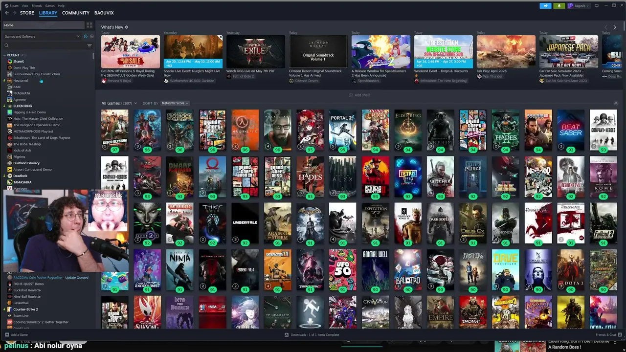The height and width of the screenshot is (352, 626).
Task: Click the Add shelf button
Action: click(359, 95)
